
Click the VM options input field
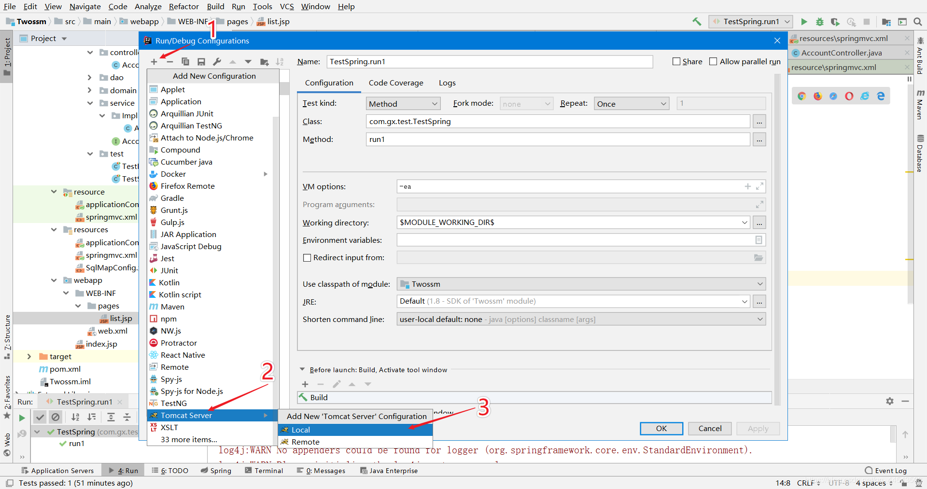pos(570,186)
